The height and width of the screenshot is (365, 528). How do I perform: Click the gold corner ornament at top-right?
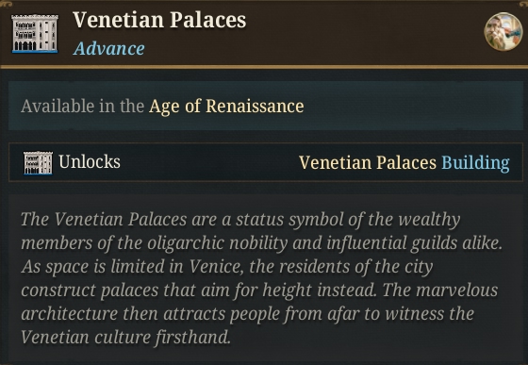[x=522, y=4]
